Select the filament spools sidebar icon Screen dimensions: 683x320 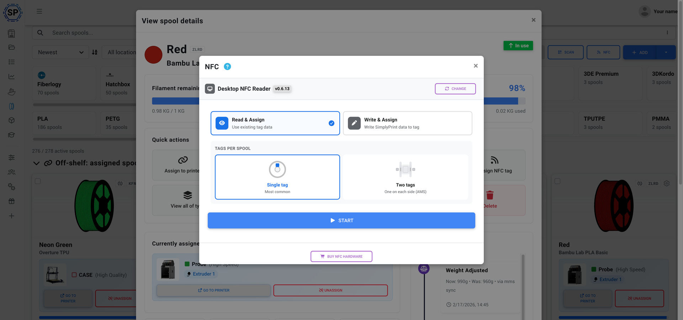(12, 106)
